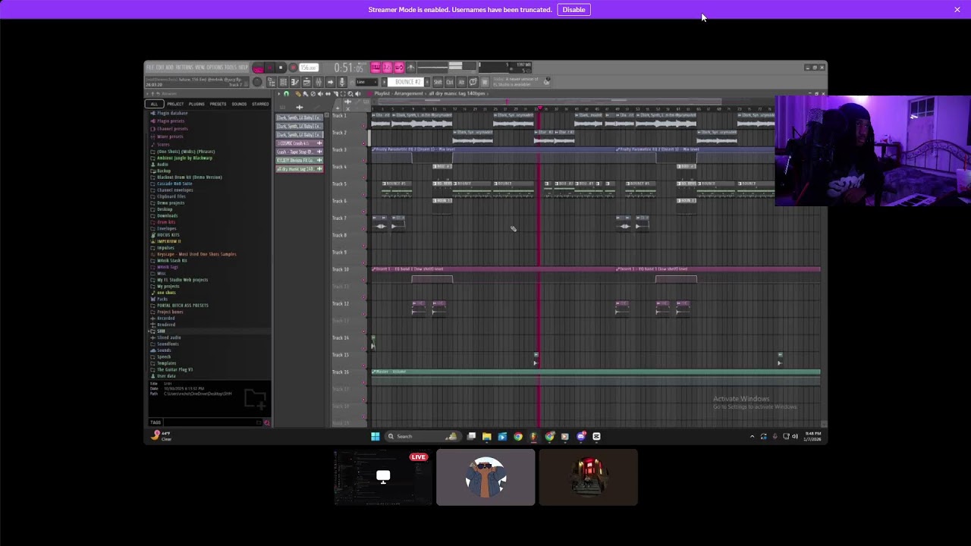Open Discord from the taskbar
971x546 pixels.
[x=580, y=436]
